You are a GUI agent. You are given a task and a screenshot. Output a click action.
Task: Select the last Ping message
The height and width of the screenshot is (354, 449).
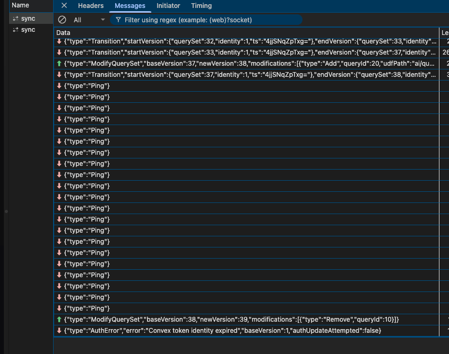pos(246,308)
